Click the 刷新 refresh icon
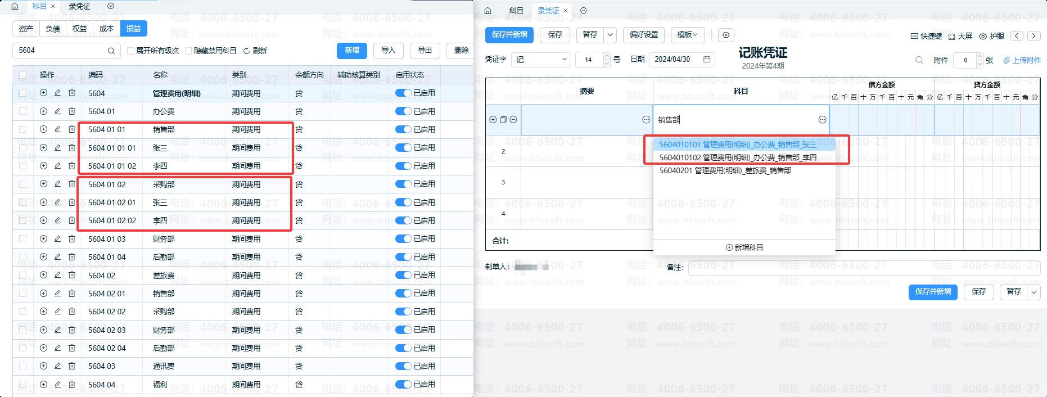The height and width of the screenshot is (397, 1047). 246,51
